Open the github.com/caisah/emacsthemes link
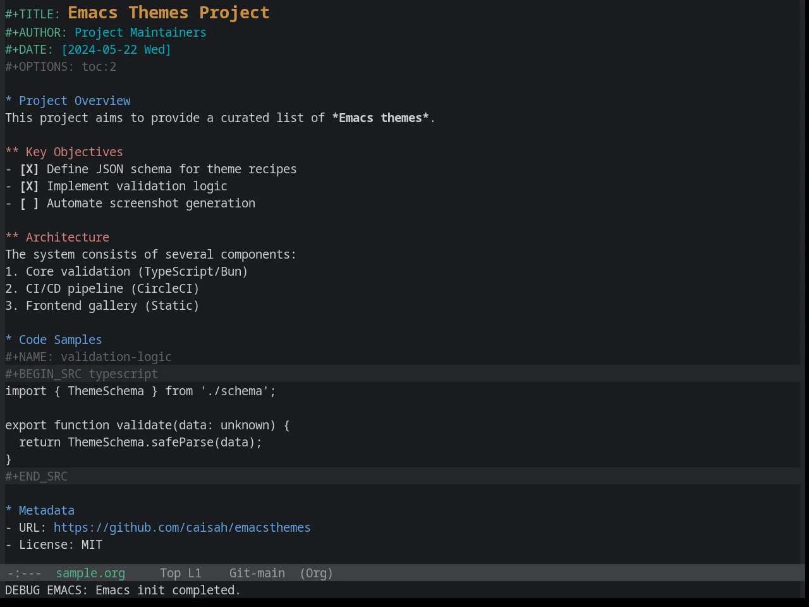The image size is (809, 607). coord(182,528)
